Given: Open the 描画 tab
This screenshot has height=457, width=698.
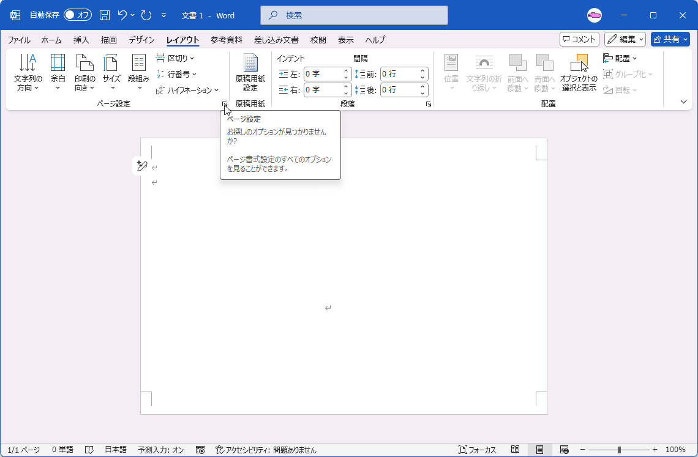Looking at the screenshot, I should coord(109,40).
